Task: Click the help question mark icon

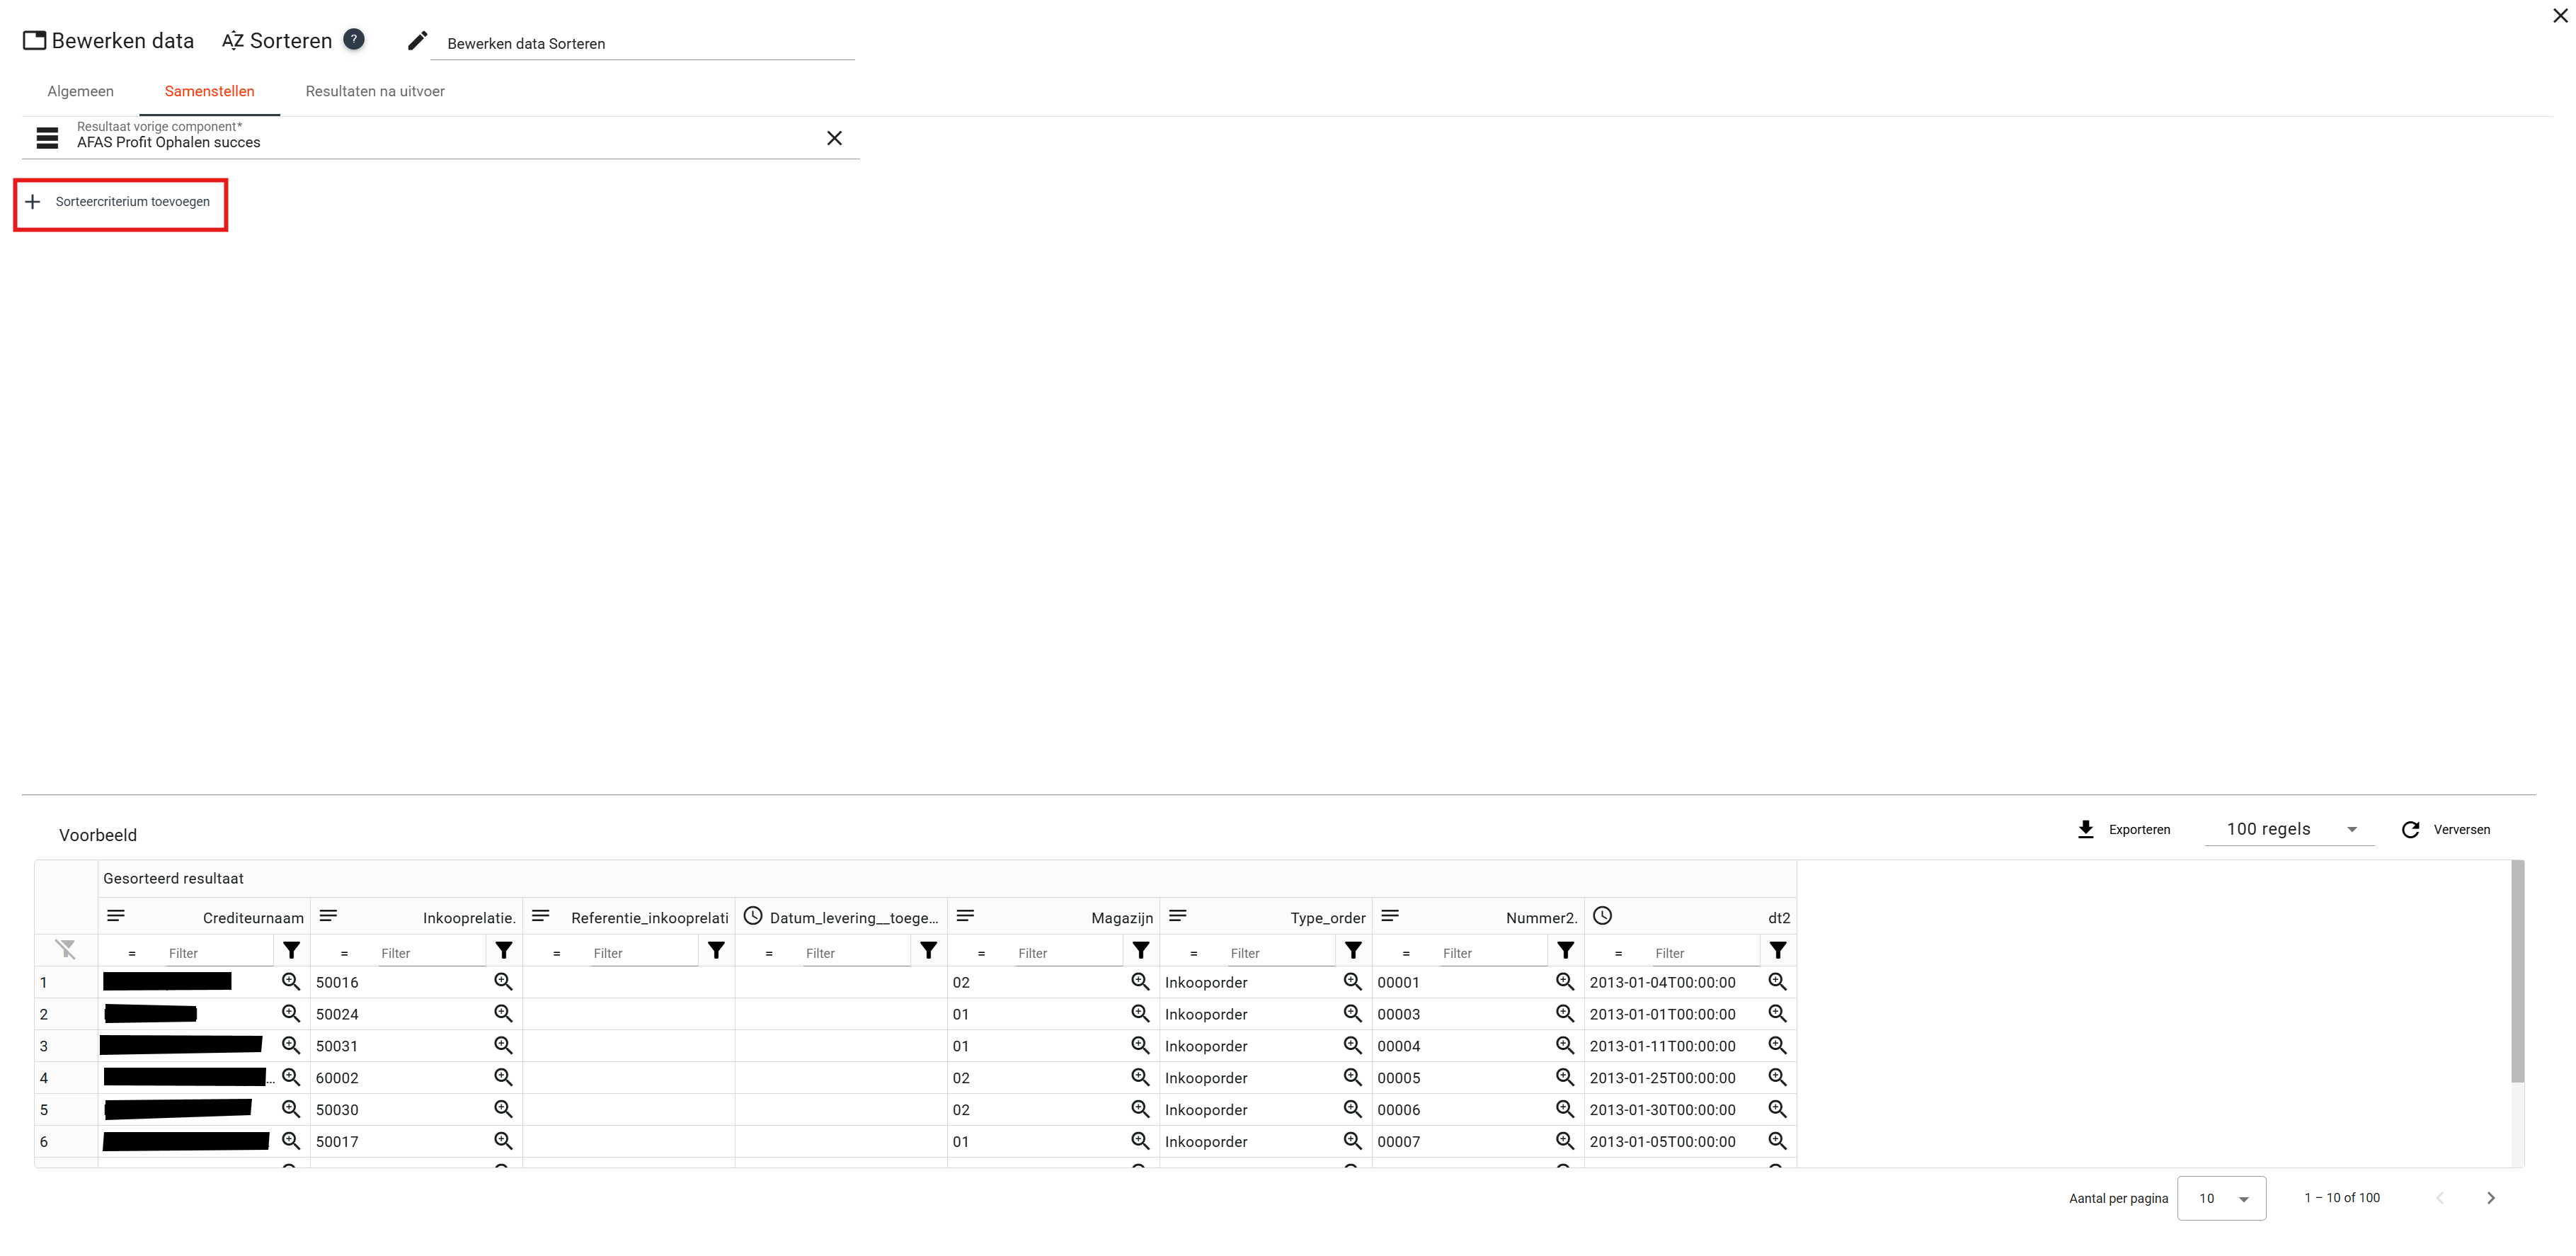Action: coord(353,39)
